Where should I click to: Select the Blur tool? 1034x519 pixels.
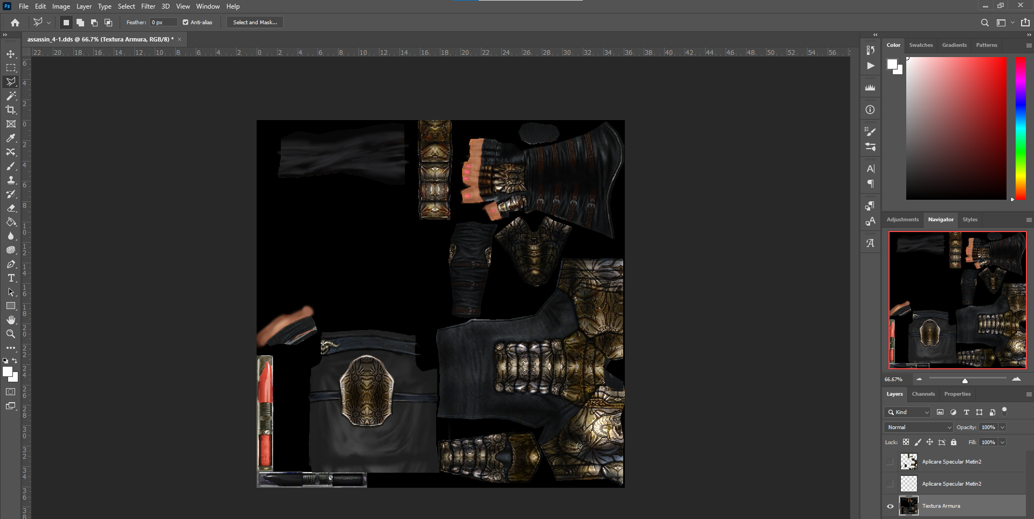pos(11,236)
